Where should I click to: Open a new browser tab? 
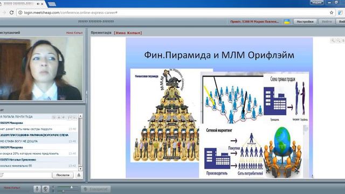[x=52, y=4]
